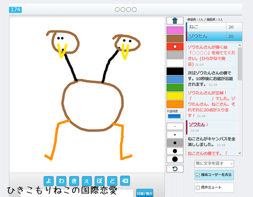The width and height of the screenshot is (253, 197).
Task: Pick the orange color swatch
Action: tap(175, 104)
